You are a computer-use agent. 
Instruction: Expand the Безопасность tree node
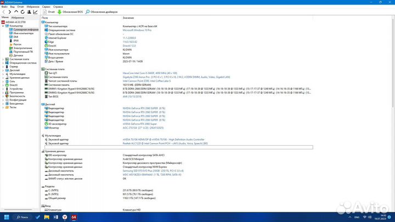[3, 96]
